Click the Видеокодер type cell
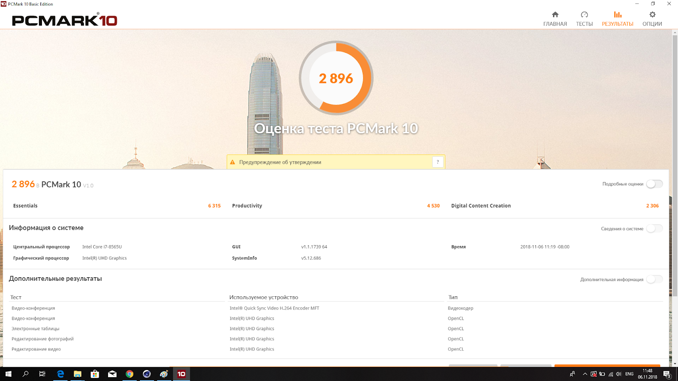The width and height of the screenshot is (678, 381). pos(460,308)
